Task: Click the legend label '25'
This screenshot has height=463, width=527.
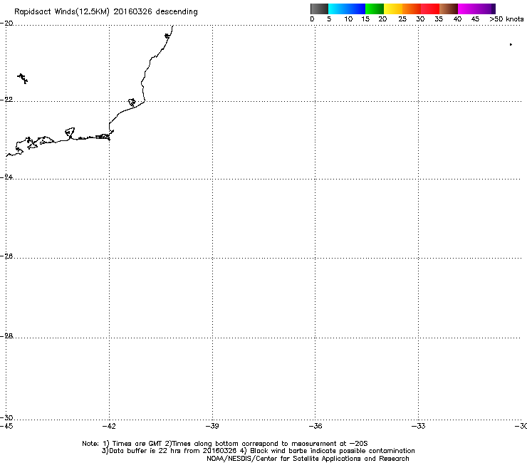Action: click(x=402, y=19)
